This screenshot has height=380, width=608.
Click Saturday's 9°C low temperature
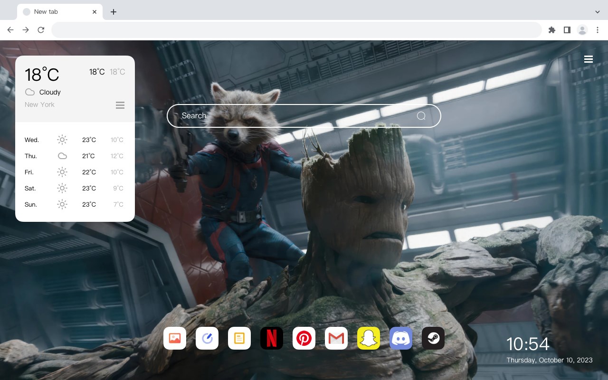point(118,188)
